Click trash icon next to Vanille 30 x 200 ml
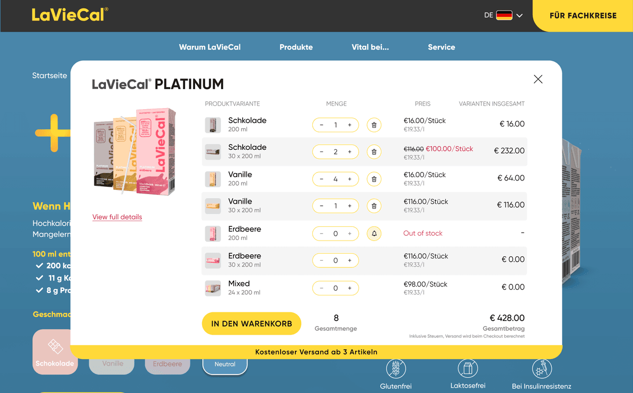 374,206
